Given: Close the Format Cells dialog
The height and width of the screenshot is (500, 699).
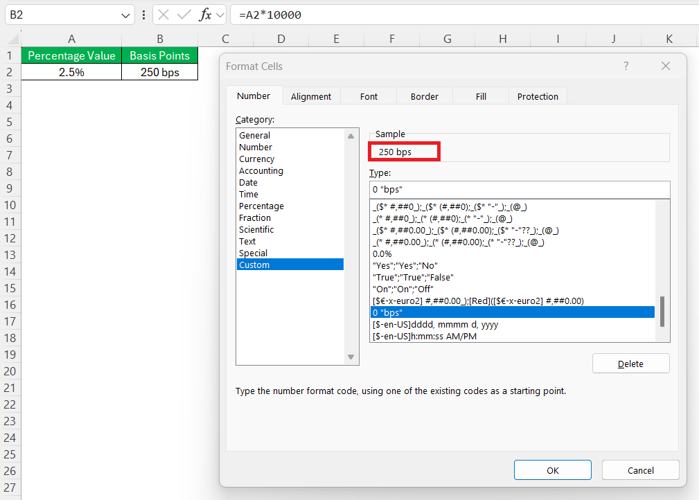Looking at the screenshot, I should coord(666,66).
